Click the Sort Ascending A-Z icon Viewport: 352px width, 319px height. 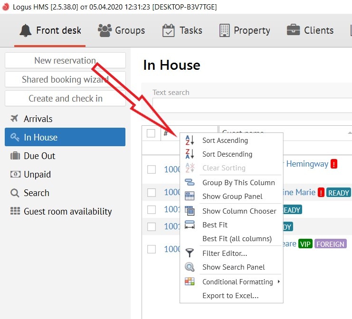tap(190, 140)
